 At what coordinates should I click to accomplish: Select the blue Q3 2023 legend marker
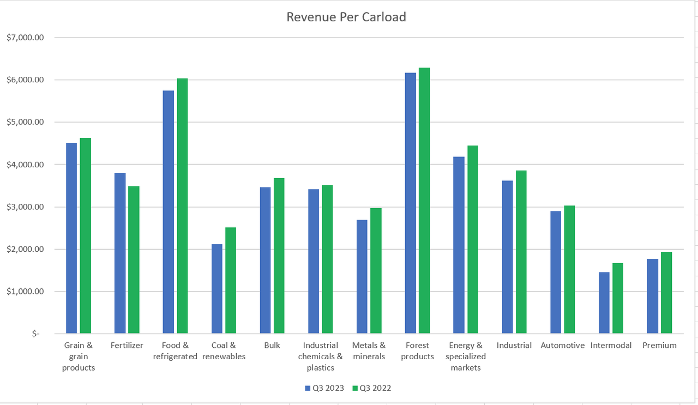(x=308, y=389)
